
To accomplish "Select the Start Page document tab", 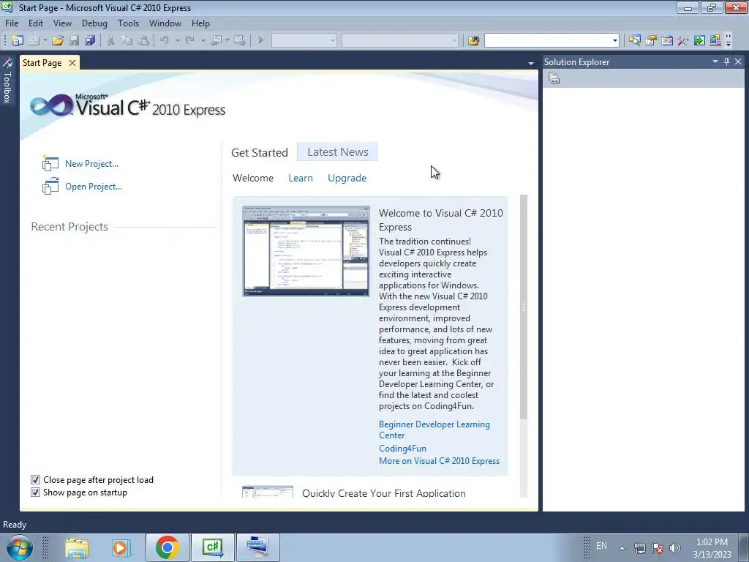I will 49,63.
